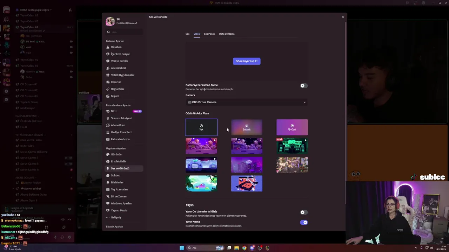Viewport: 449px width, 252px height.
Task: Open Task View on taskbar
Action: pos(229,248)
